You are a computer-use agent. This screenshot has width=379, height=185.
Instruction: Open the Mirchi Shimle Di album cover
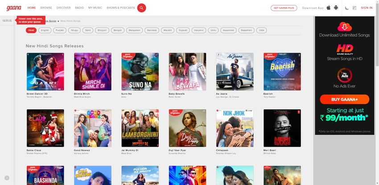coord(93,72)
